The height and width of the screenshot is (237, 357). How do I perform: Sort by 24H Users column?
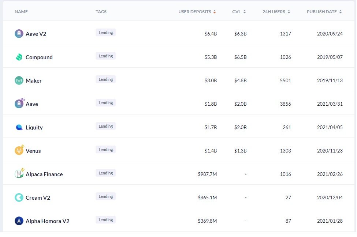[x=276, y=12]
